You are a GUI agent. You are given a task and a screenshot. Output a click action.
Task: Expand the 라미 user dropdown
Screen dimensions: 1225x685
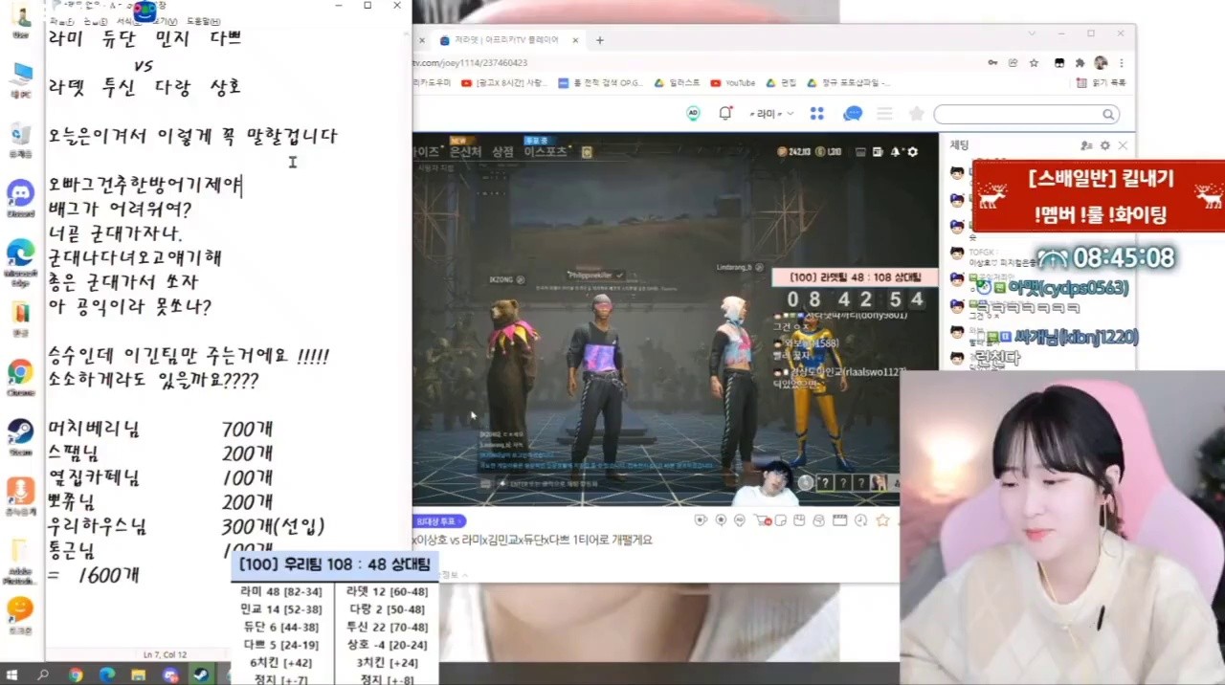[772, 114]
